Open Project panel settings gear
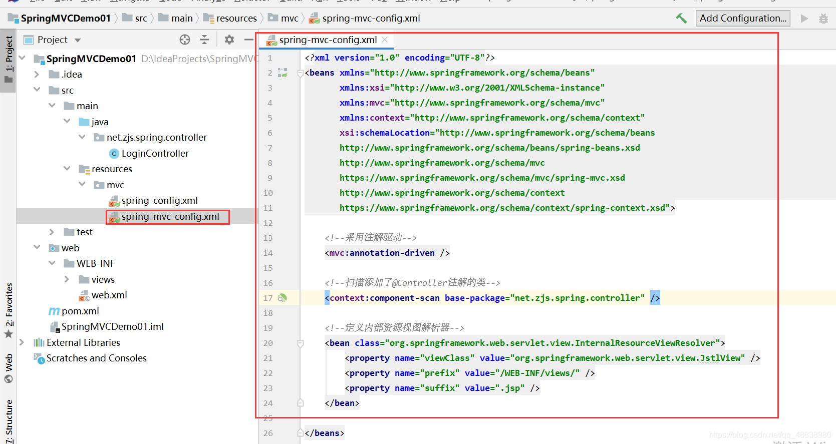The height and width of the screenshot is (444, 836). coord(229,40)
